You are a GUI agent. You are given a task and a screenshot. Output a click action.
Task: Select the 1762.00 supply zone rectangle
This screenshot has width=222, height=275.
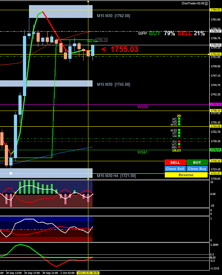pyautogui.click(x=61, y=11)
